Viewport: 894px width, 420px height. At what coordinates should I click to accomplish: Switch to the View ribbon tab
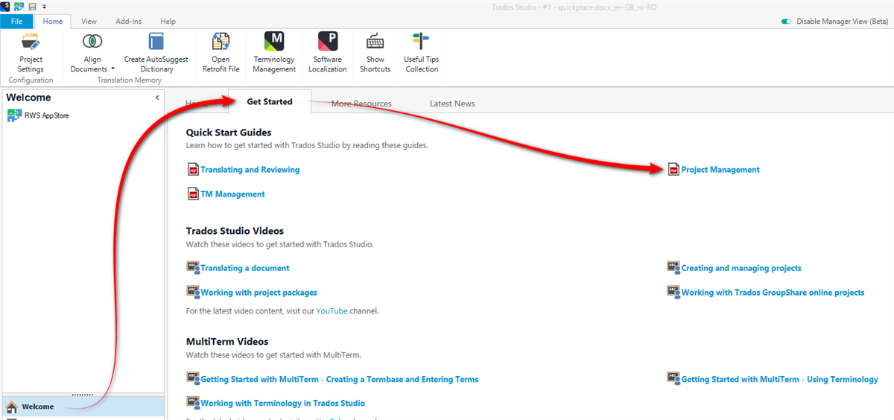[89, 22]
